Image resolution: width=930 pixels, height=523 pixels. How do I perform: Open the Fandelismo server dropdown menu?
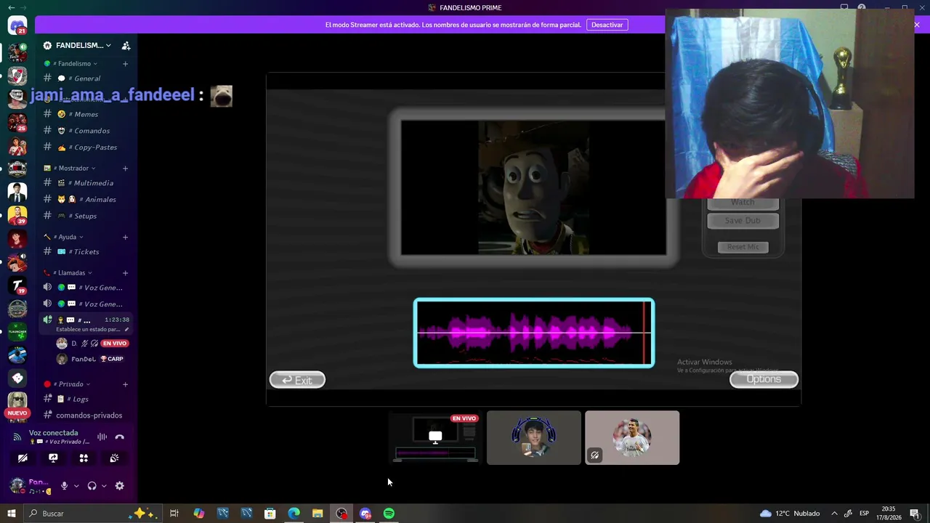tap(84, 46)
